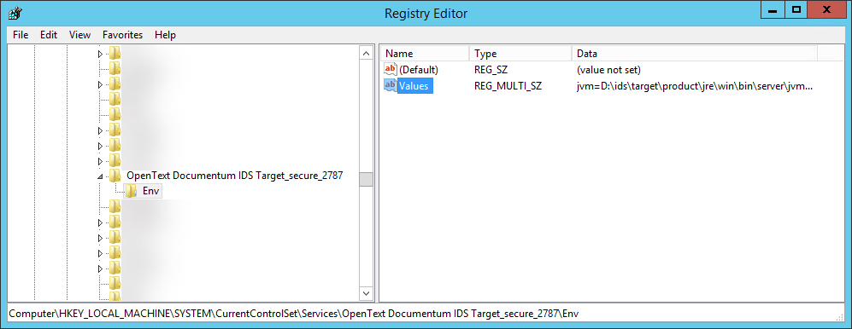Sort by the Data column header
This screenshot has width=852, height=329.
click(695, 54)
